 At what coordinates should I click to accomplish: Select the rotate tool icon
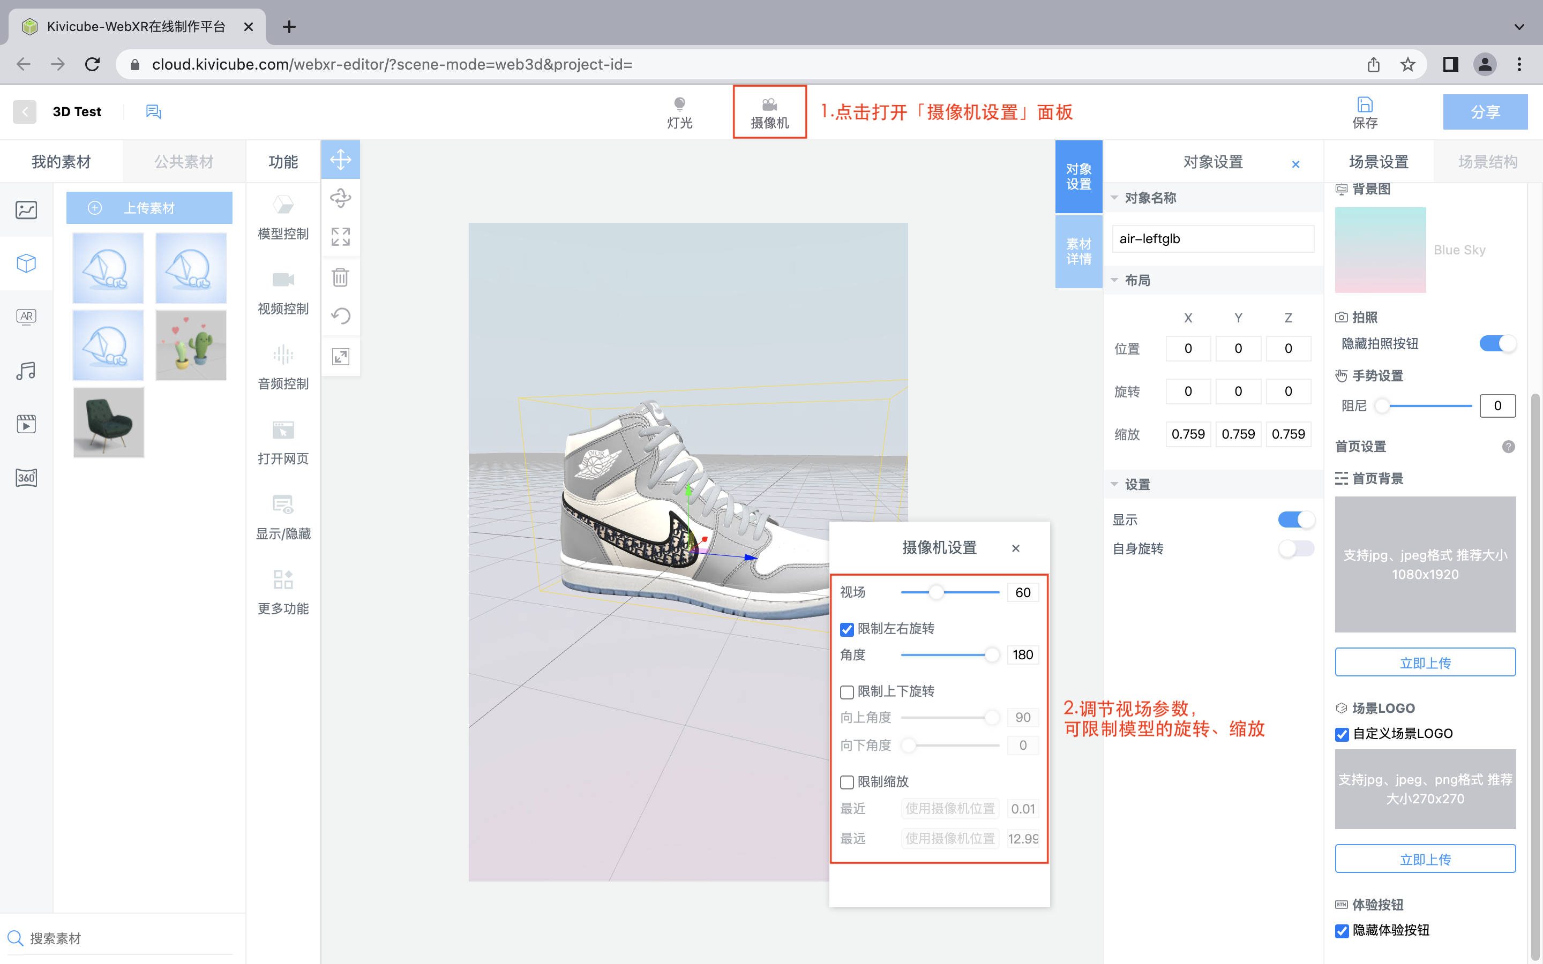click(341, 198)
